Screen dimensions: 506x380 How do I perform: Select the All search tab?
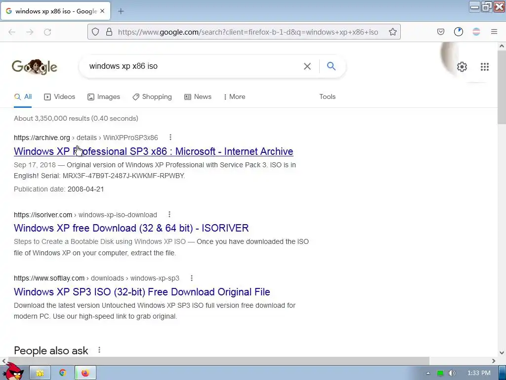[23, 96]
